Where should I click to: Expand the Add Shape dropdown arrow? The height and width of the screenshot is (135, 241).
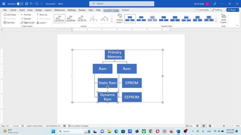[18, 15]
